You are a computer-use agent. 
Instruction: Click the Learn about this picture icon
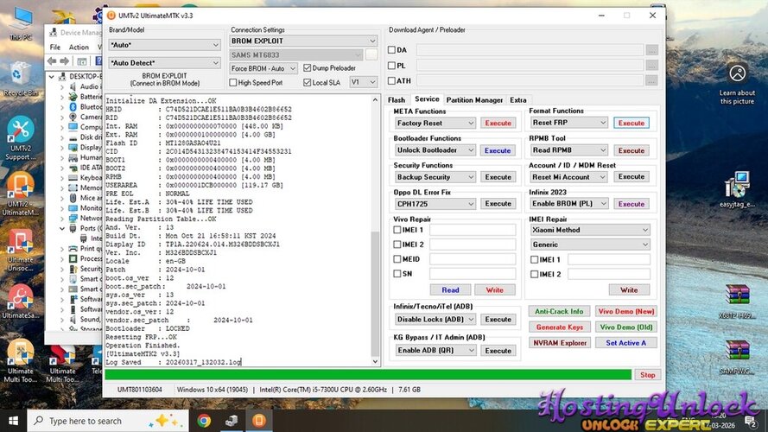click(x=737, y=74)
